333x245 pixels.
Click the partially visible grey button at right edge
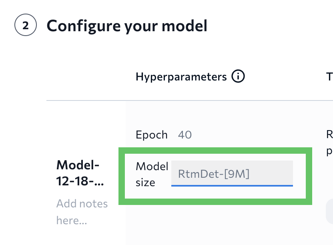[x=329, y=211]
